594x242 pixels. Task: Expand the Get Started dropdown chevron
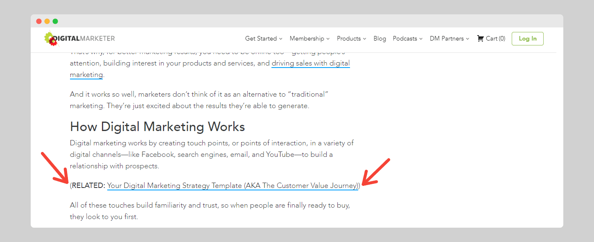[281, 39]
